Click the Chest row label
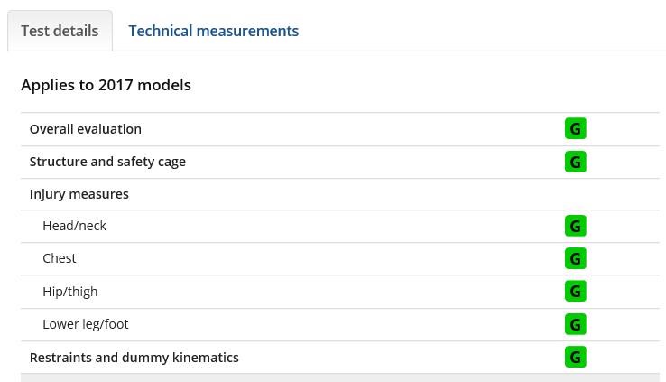 coord(60,258)
